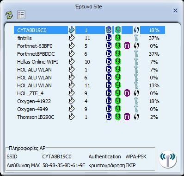The height and width of the screenshot is (176, 184).
Task: Select the HOL_ZTE_4 network entry
Action: tap(89, 93)
